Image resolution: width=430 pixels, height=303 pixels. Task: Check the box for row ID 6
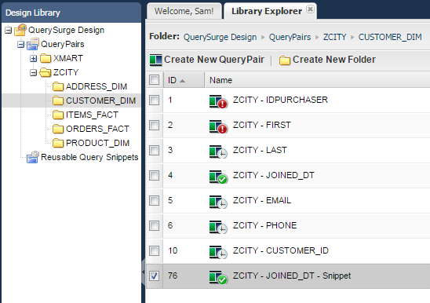pyautogui.click(x=154, y=225)
